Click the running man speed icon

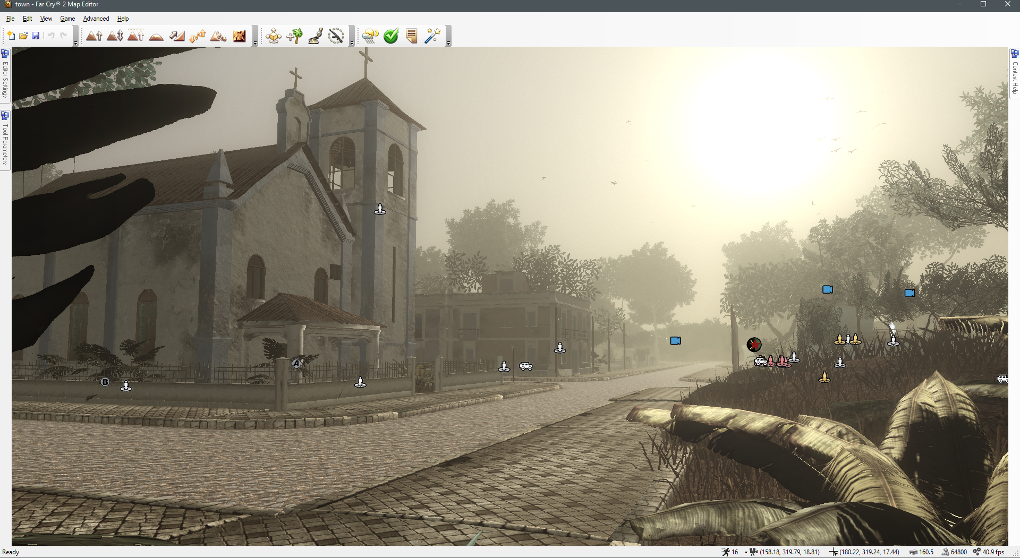point(726,552)
